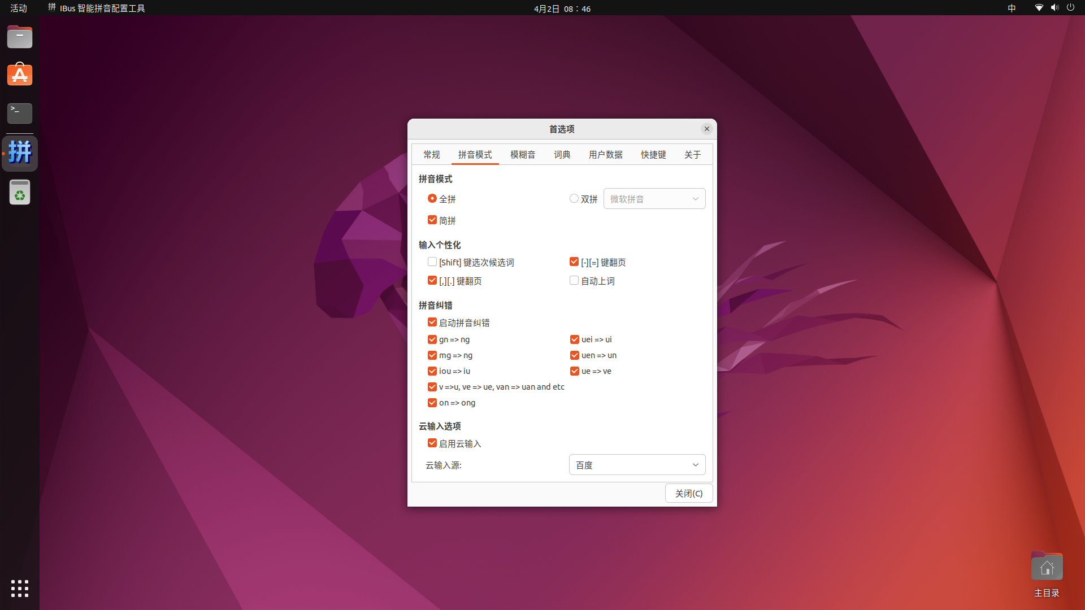The height and width of the screenshot is (610, 1085).
Task: Enable 自动上词 checkbox
Action: pyautogui.click(x=574, y=280)
